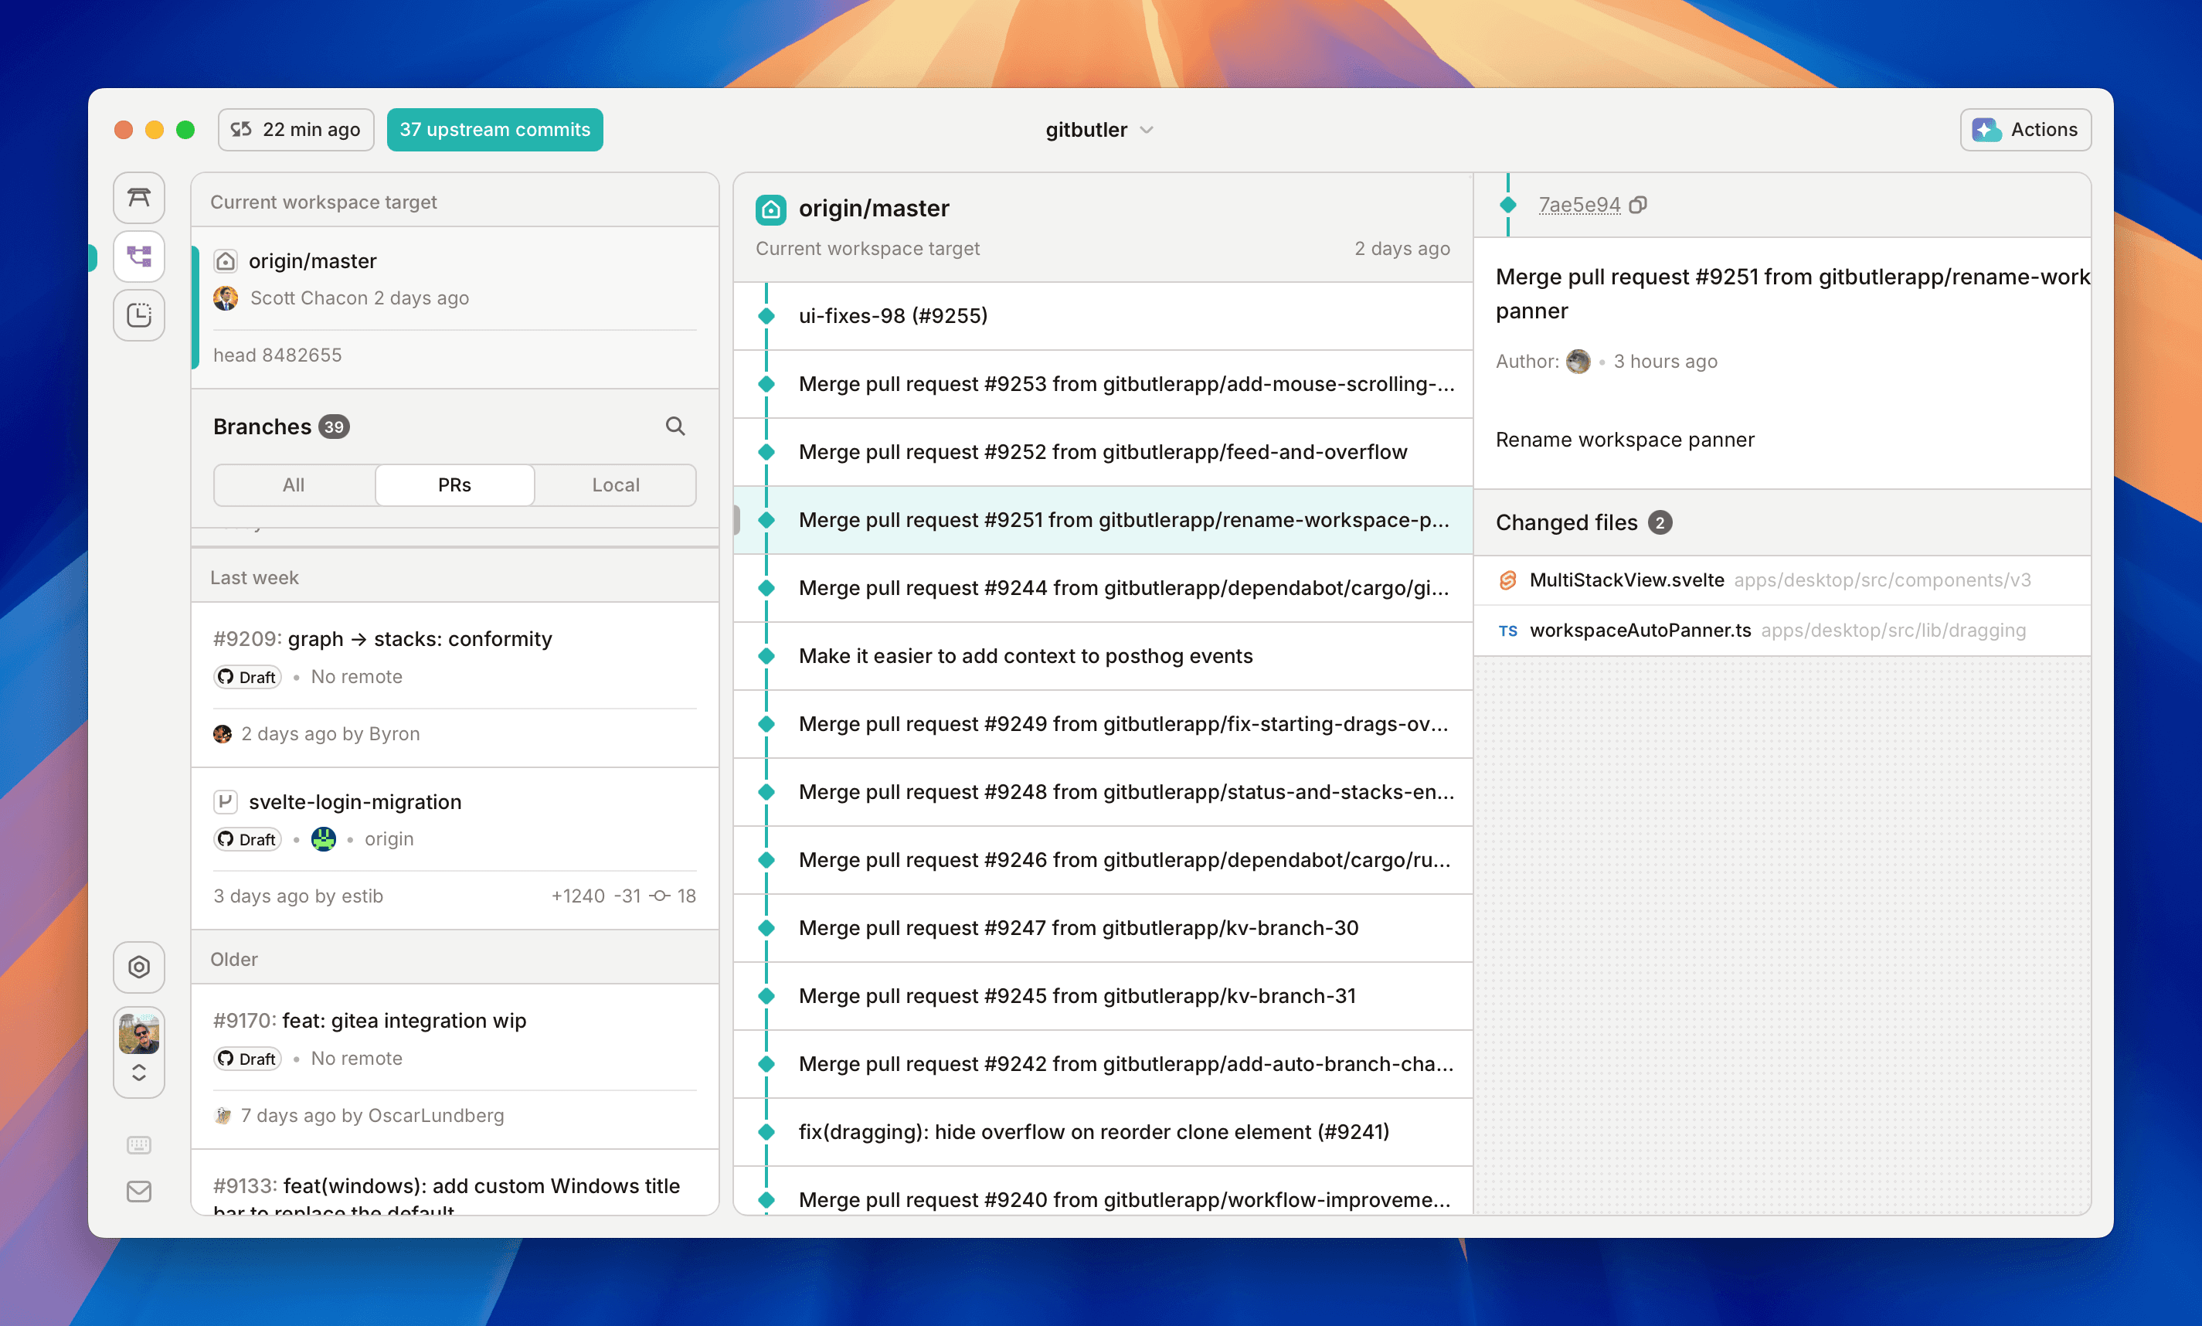
Task: Open project settings gear icon
Action: (x=138, y=967)
